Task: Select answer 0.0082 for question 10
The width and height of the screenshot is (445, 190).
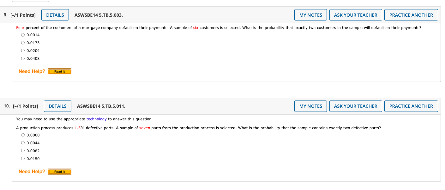Action: click(x=22, y=151)
